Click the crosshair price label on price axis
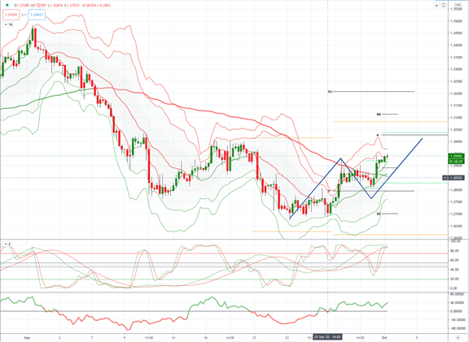 [x=454, y=178]
